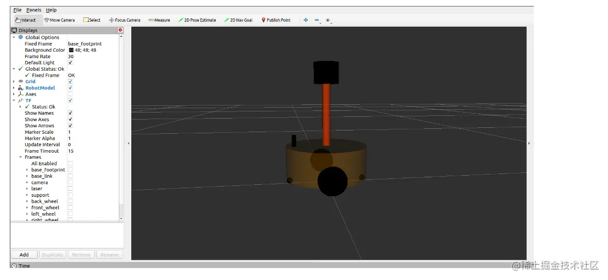Image resolution: width=608 pixels, height=280 pixels.
Task: Click the Displays panel scroll-down arrow
Action: [x=121, y=219]
